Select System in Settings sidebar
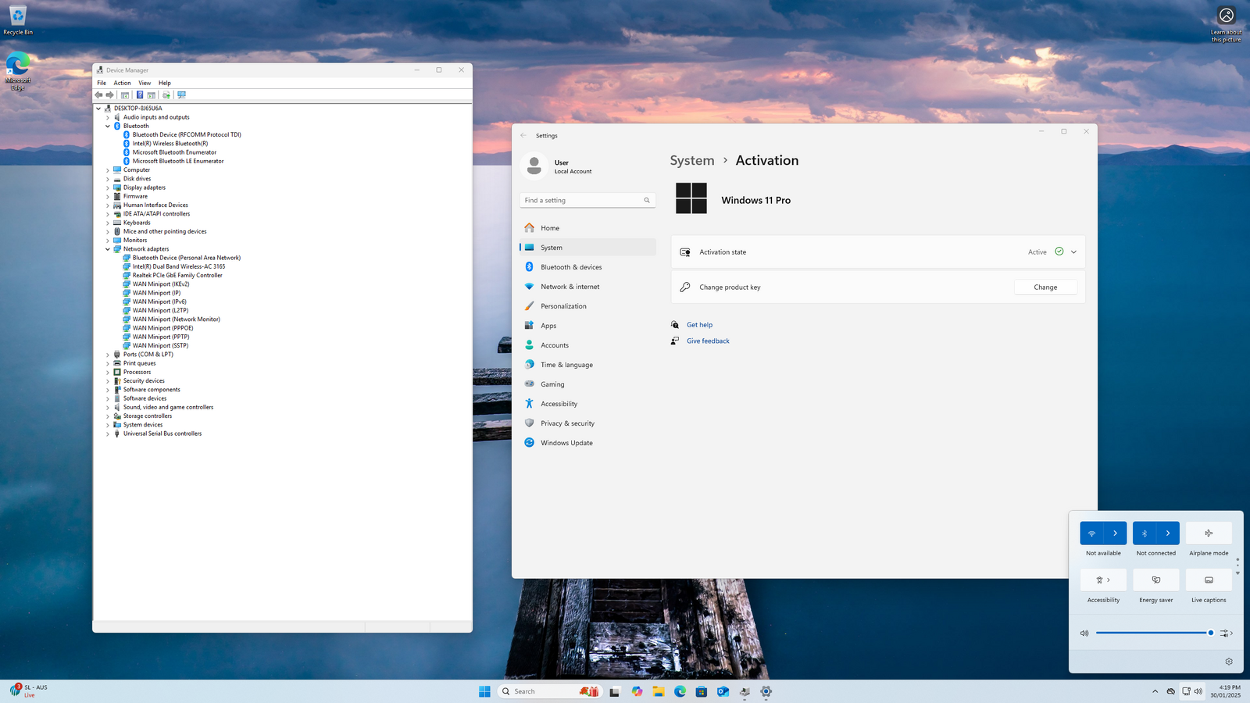Screen dimensions: 1250x703 coord(587,248)
